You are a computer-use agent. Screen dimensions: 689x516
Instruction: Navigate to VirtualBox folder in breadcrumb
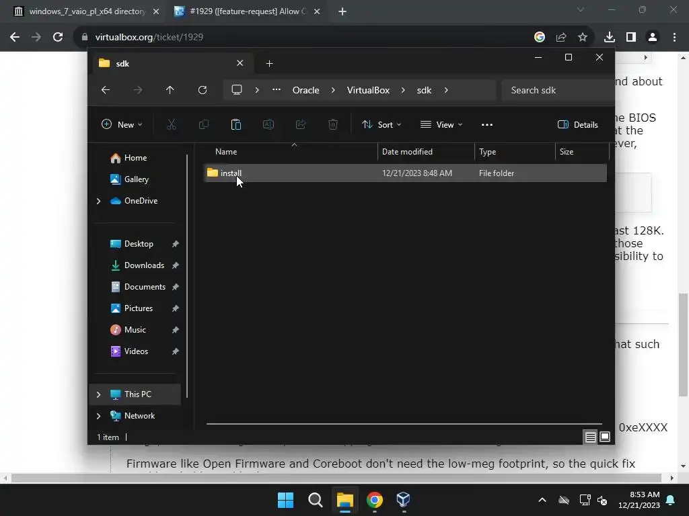[x=368, y=90]
